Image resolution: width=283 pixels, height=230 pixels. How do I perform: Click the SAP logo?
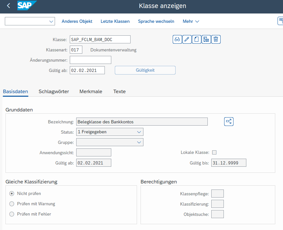pyautogui.click(x=27, y=5)
